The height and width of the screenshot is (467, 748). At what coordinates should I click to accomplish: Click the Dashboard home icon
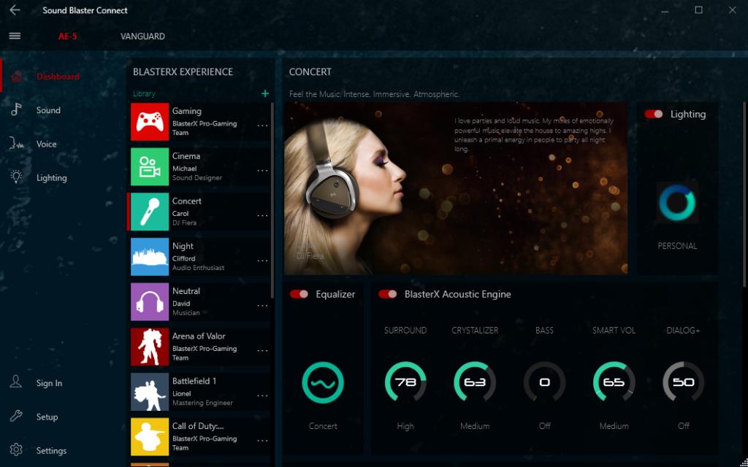(16, 76)
